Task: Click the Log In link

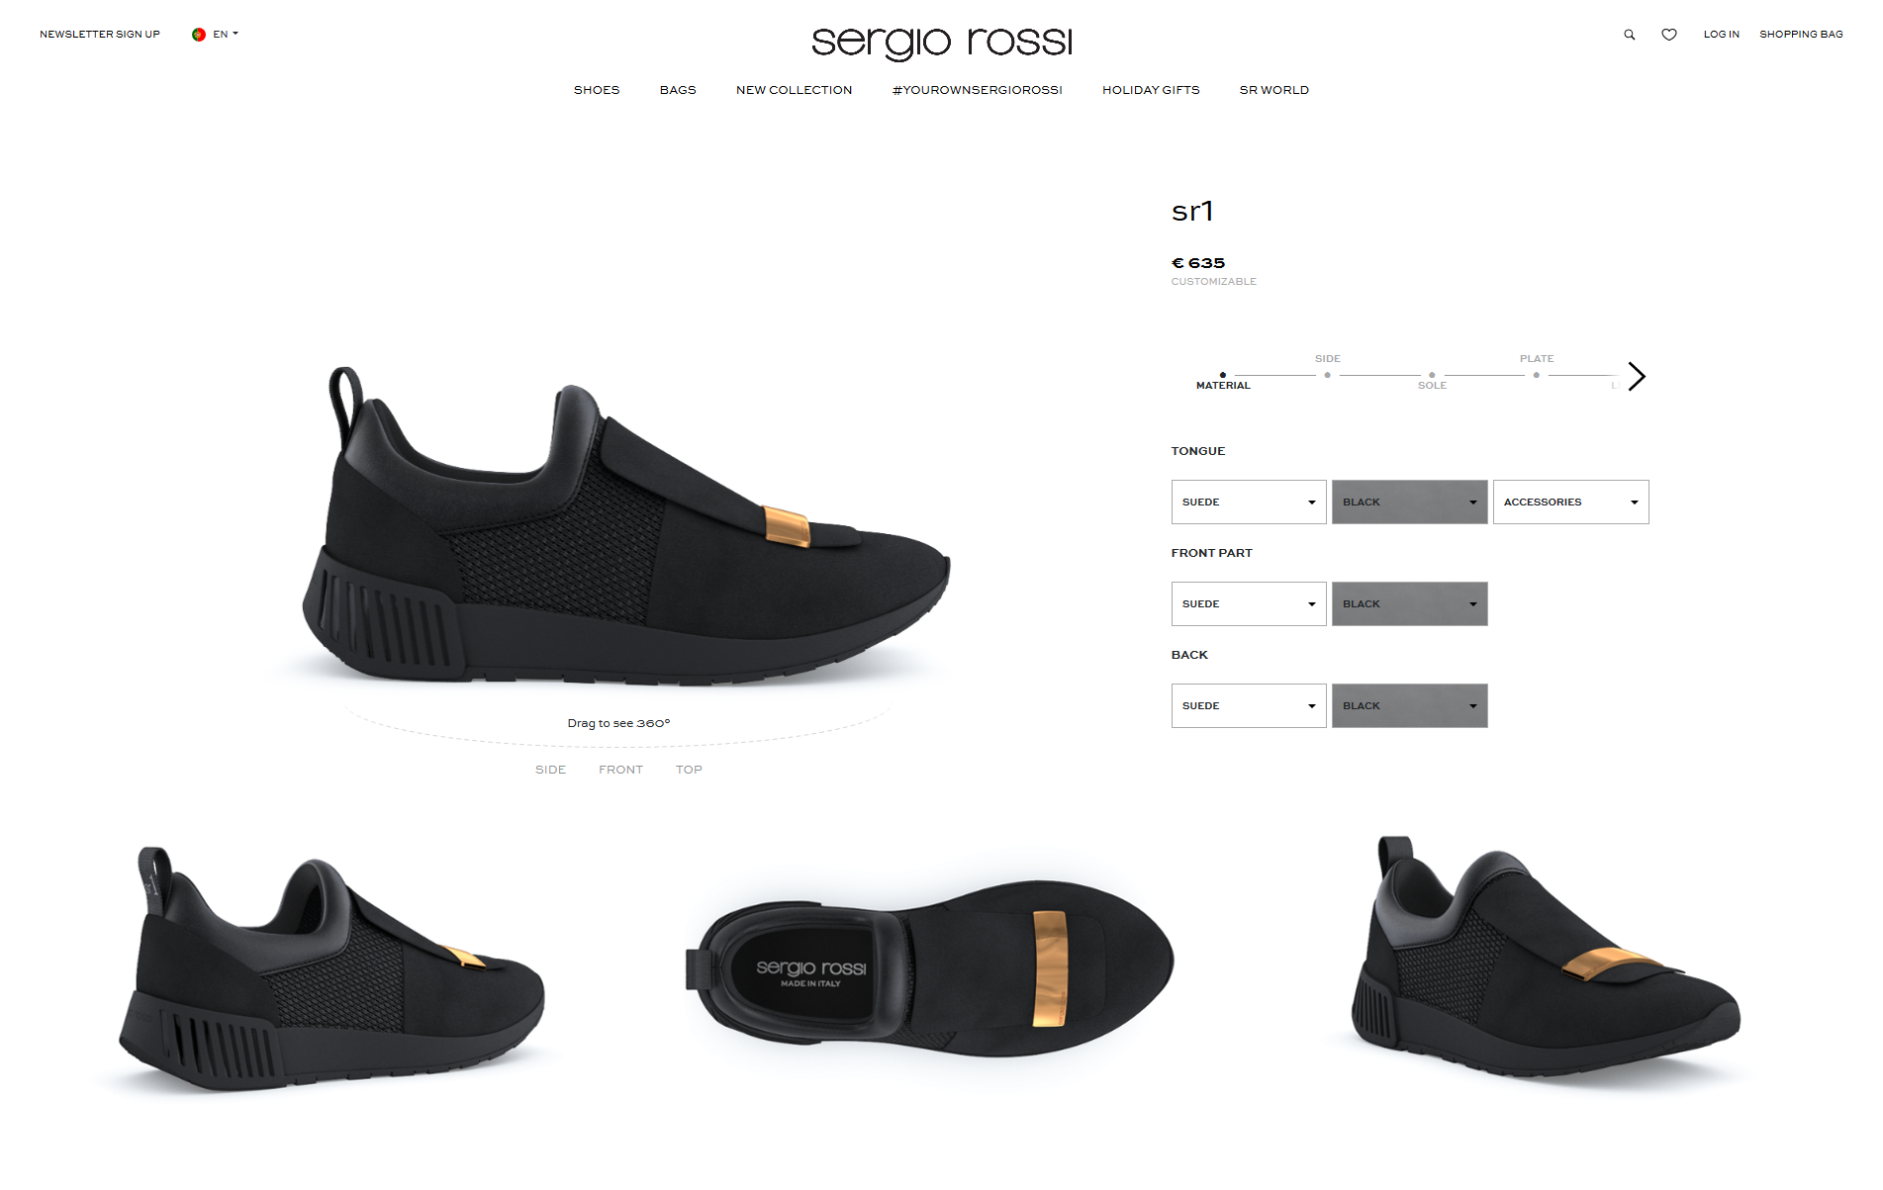Action: pyautogui.click(x=1721, y=35)
